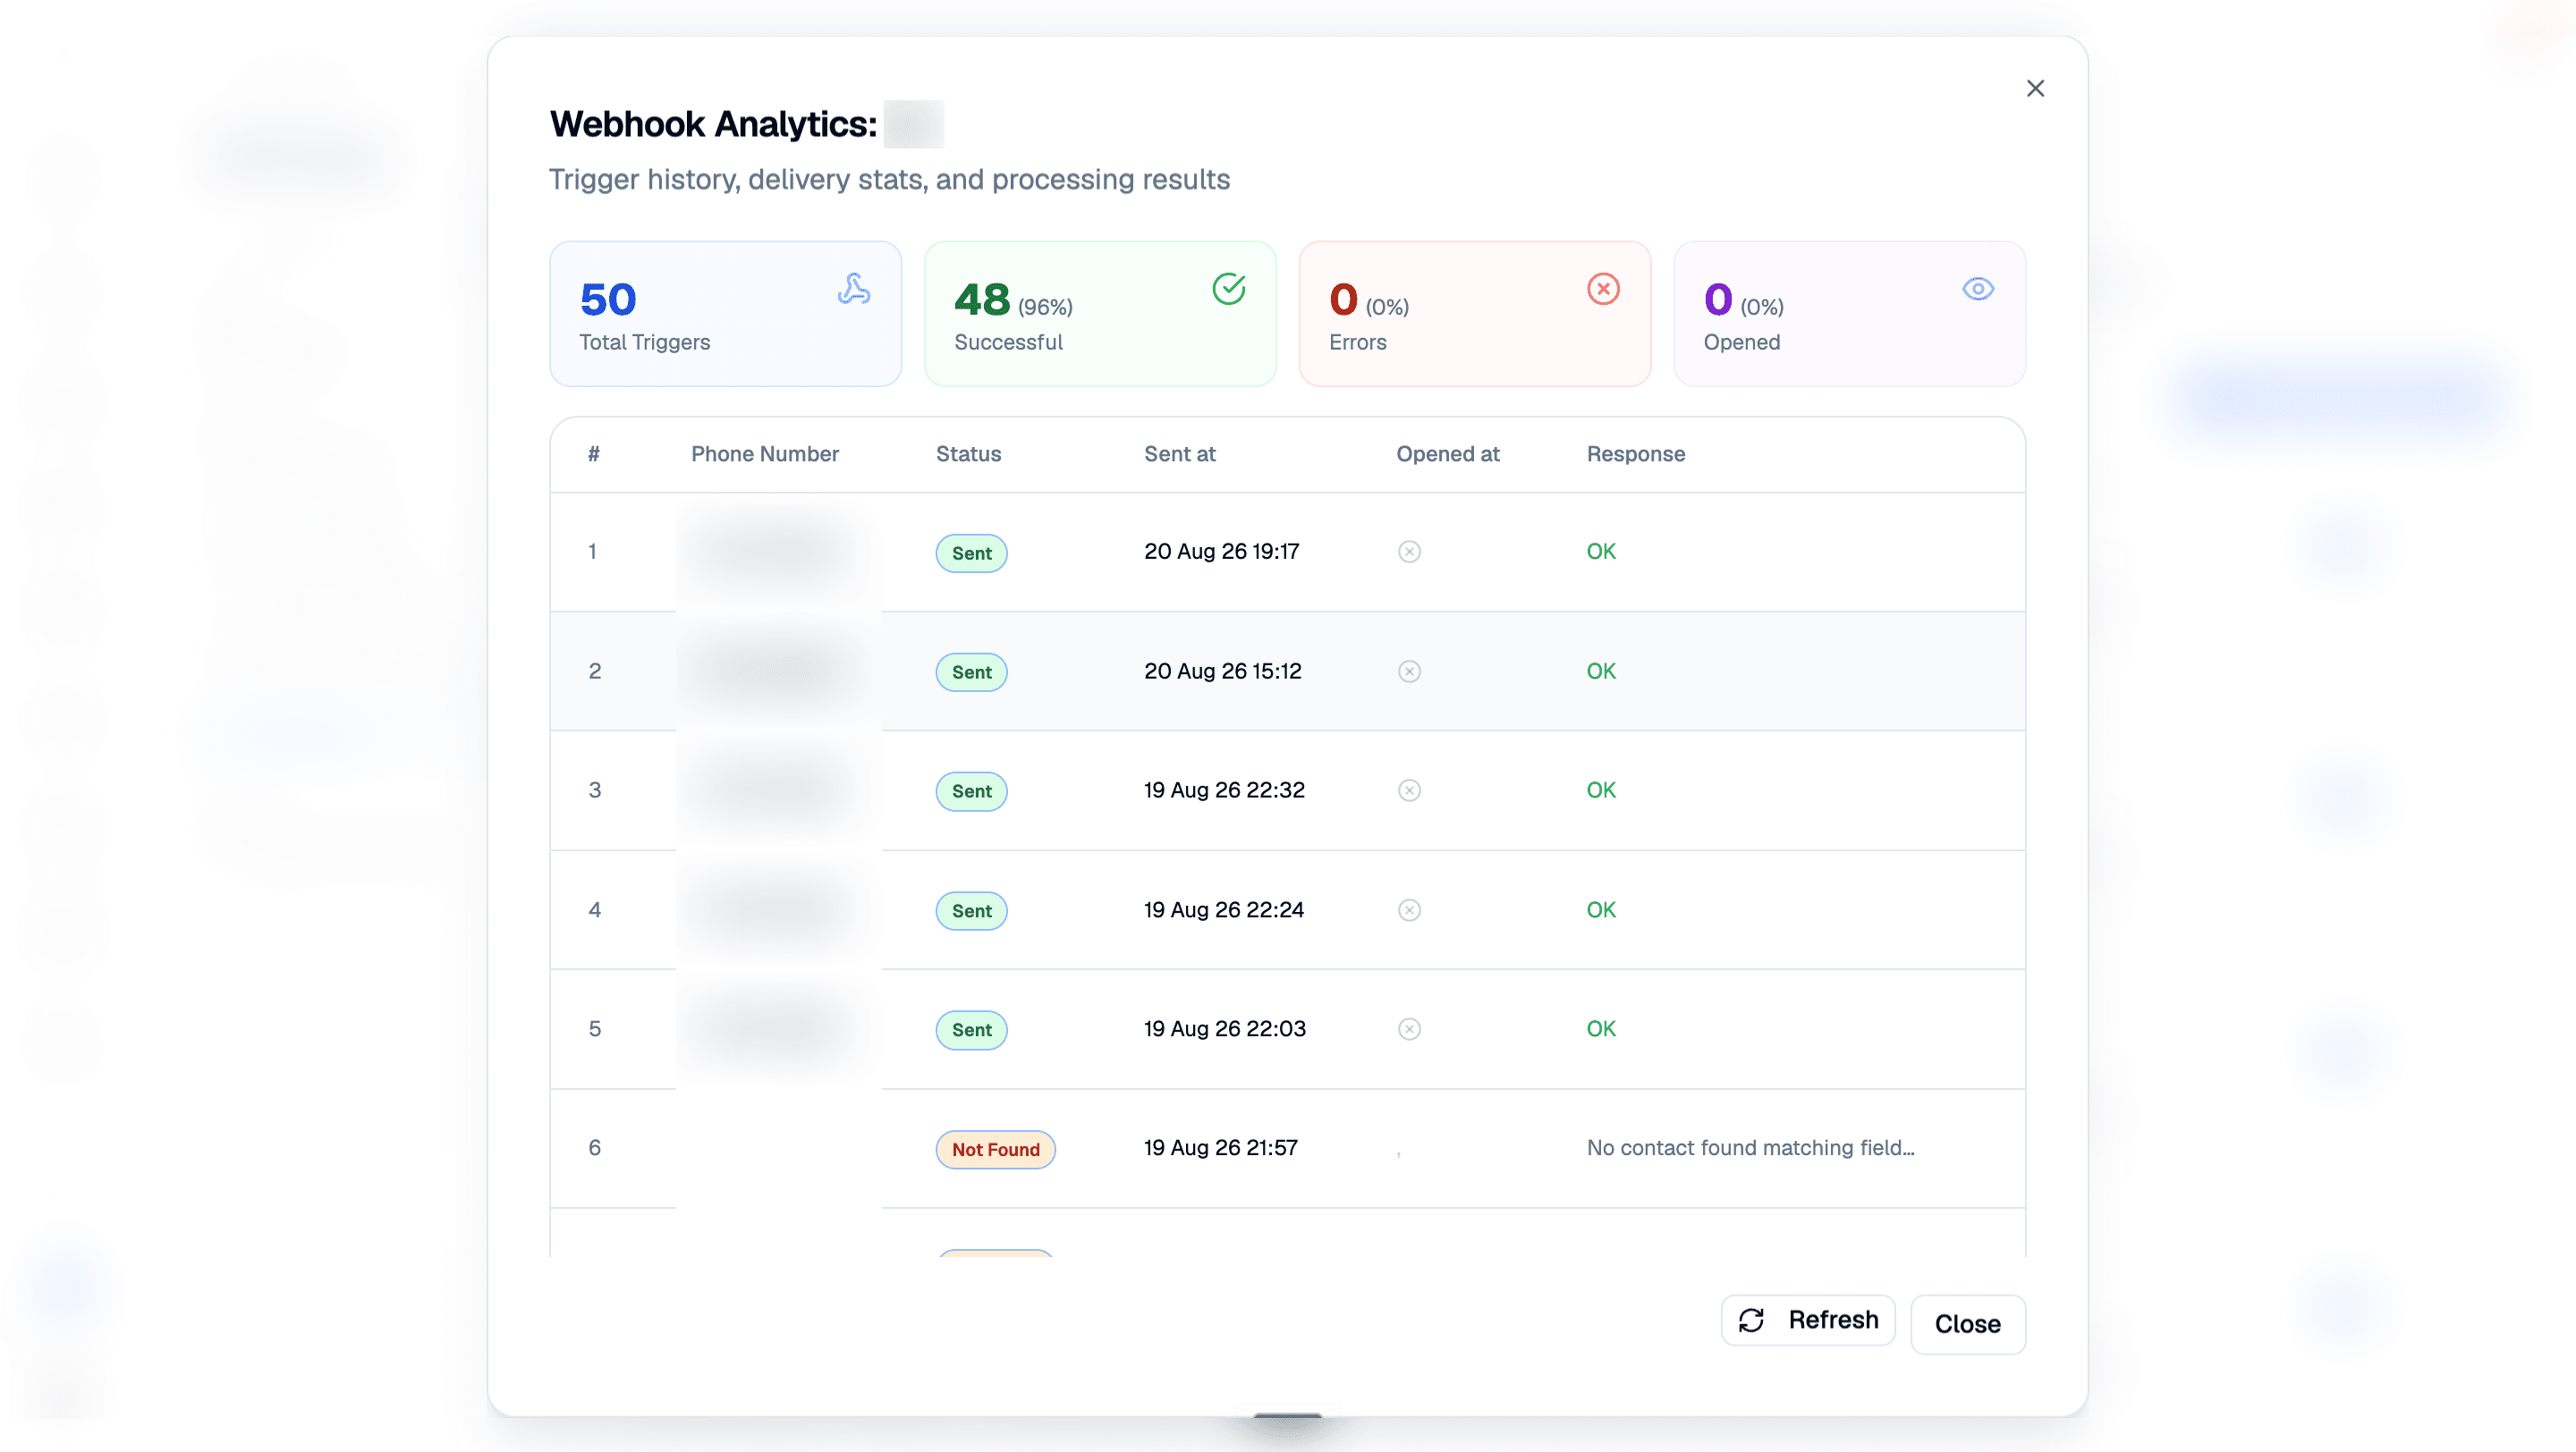2576x1452 pixels.
Task: Click the webhook icon in the Total Triggers card
Action: click(854, 289)
